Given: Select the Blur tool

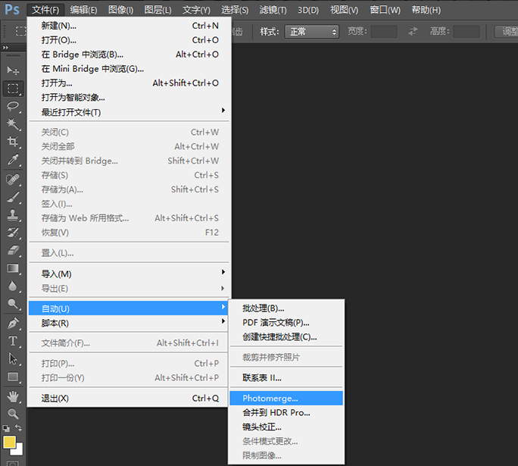Looking at the screenshot, I should pos(13,286).
